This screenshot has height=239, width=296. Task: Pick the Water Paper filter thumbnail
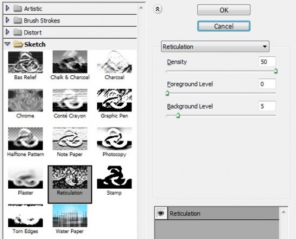click(x=70, y=216)
